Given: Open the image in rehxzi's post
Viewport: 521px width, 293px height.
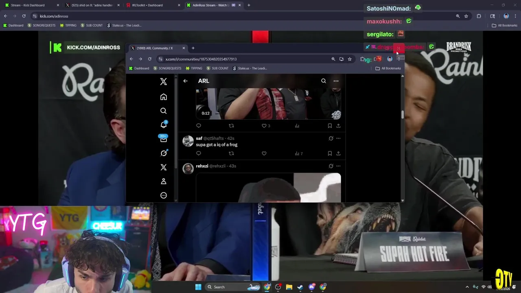Looking at the screenshot, I should click(x=268, y=188).
